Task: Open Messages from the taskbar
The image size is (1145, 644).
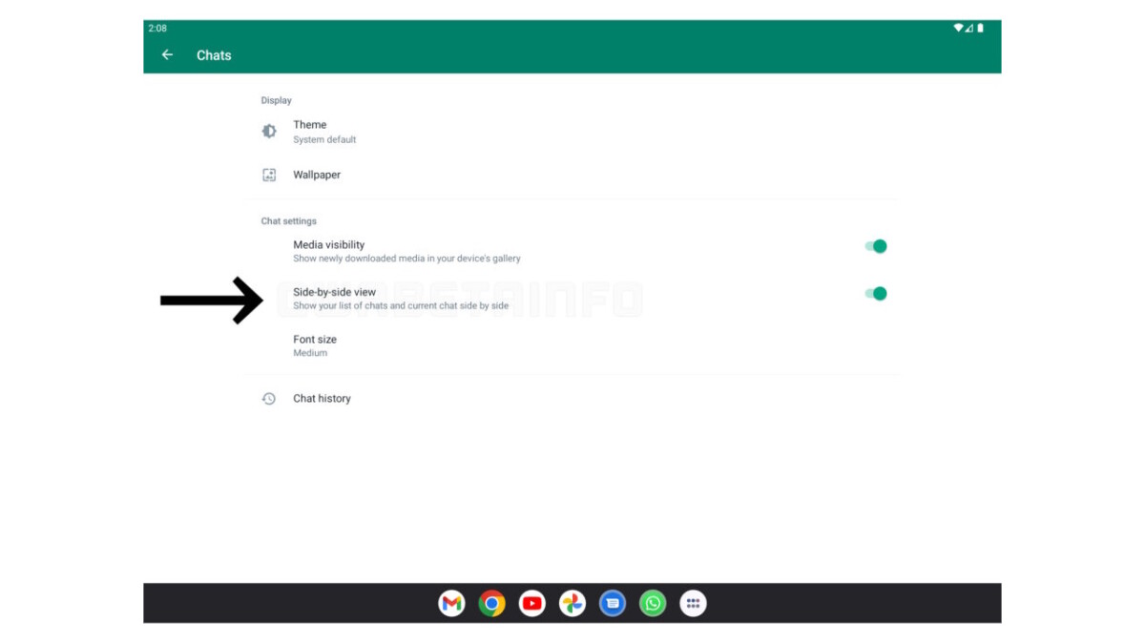Action: [612, 602]
